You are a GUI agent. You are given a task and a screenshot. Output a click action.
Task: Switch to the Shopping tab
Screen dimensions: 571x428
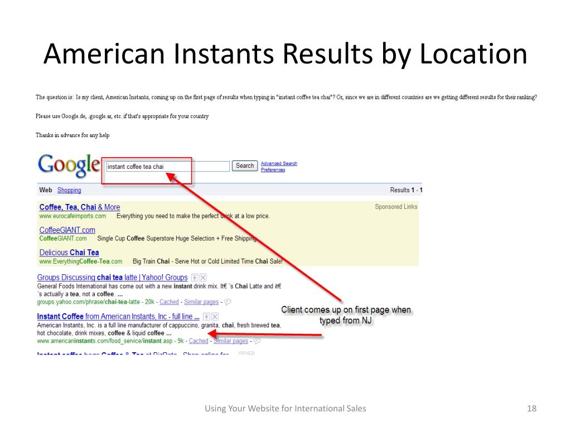click(x=69, y=190)
